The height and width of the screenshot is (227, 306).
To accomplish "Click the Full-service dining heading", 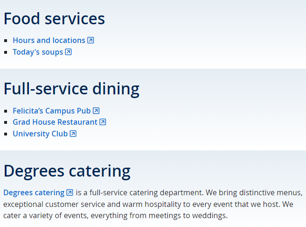I will (71, 89).
